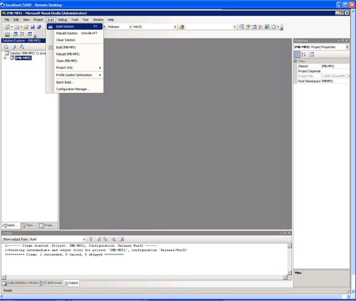Click View Class Diagram icon in Solution Explorer
The width and height of the screenshot is (356, 301).
(x=22, y=47)
